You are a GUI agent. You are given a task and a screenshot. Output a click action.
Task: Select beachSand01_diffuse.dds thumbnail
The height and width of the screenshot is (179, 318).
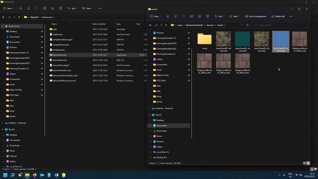coord(223,41)
